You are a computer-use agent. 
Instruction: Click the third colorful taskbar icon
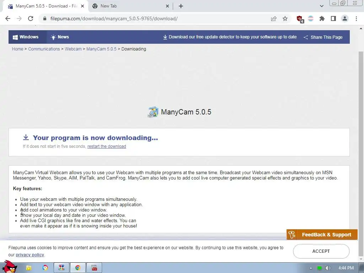[x=45, y=268]
